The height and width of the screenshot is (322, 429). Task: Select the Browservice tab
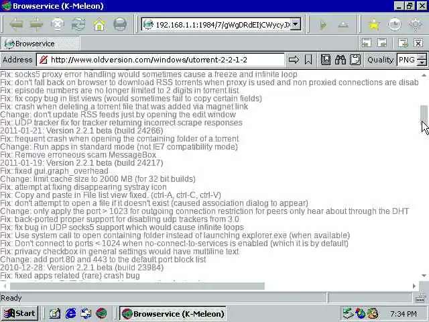point(40,44)
